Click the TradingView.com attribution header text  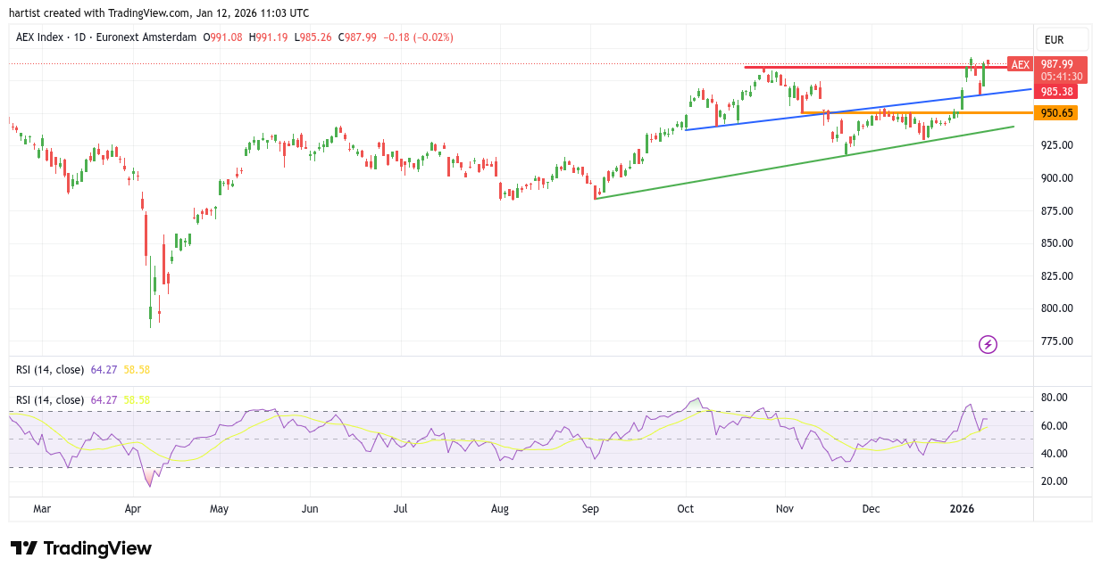pyautogui.click(x=160, y=13)
